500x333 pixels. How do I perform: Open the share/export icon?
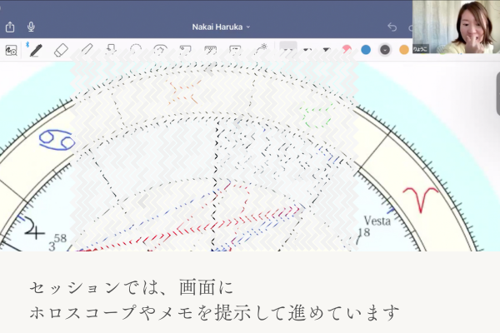coord(10,27)
